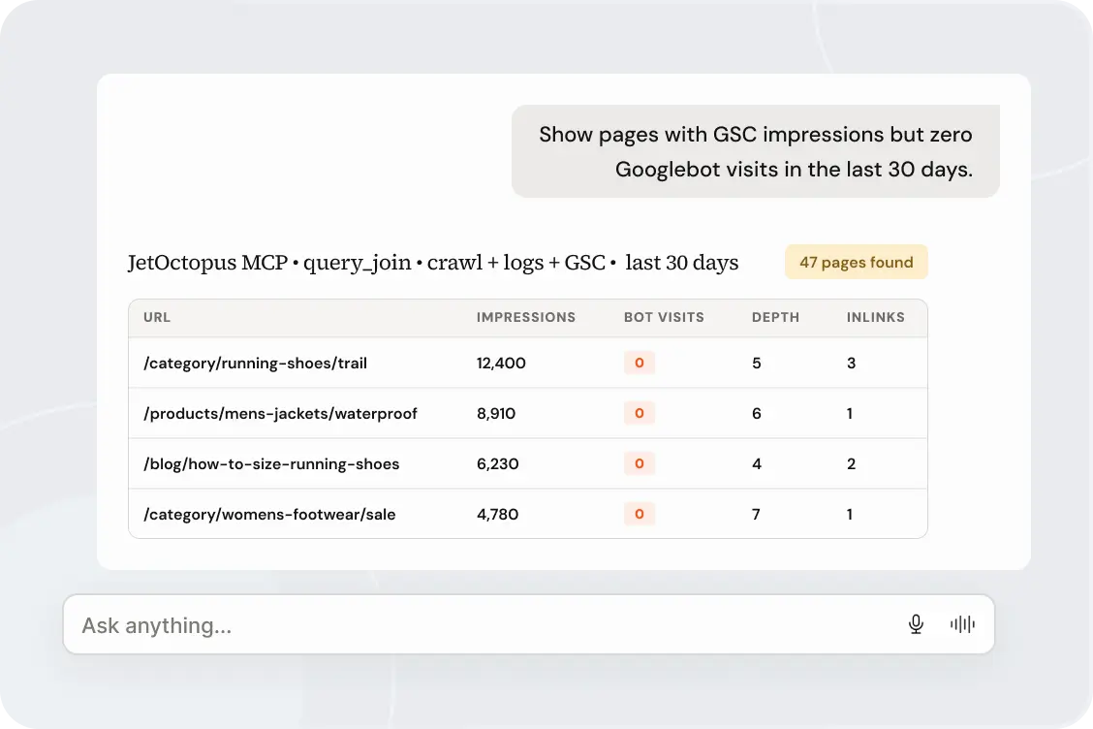Screen dimensions: 1093x729
Task: Click zero bot visits badge for womens-footwear/sale
Action: (x=640, y=514)
